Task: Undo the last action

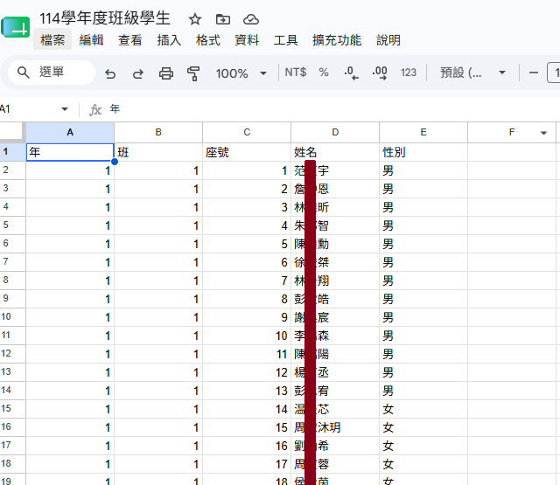Action: tap(110, 73)
